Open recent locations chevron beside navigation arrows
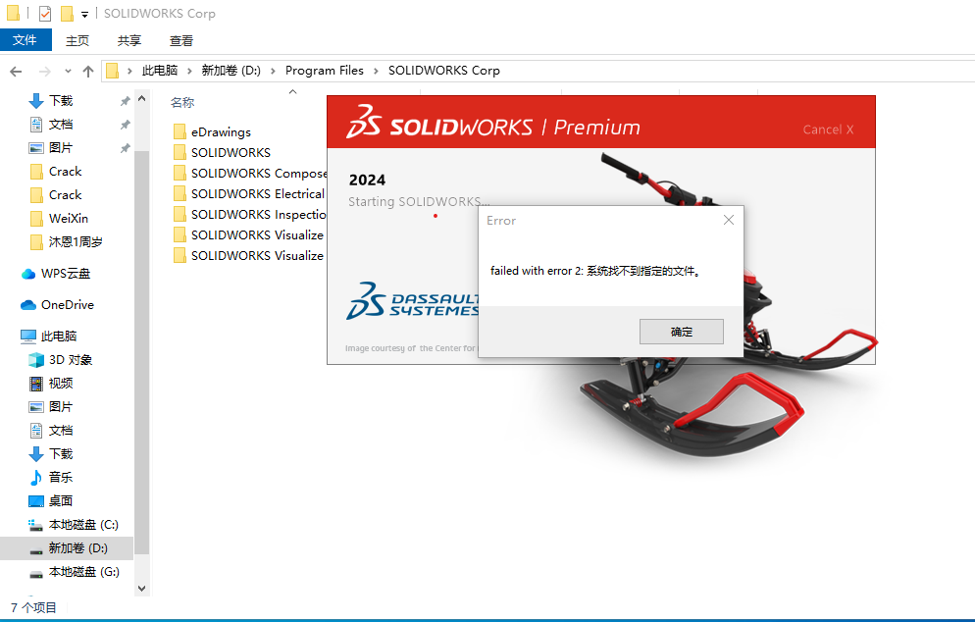This screenshot has height=622, width=975. tap(66, 70)
